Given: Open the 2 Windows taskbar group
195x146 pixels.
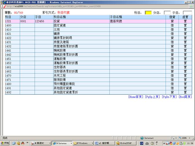Looking at the screenshot, I should point(83,143).
